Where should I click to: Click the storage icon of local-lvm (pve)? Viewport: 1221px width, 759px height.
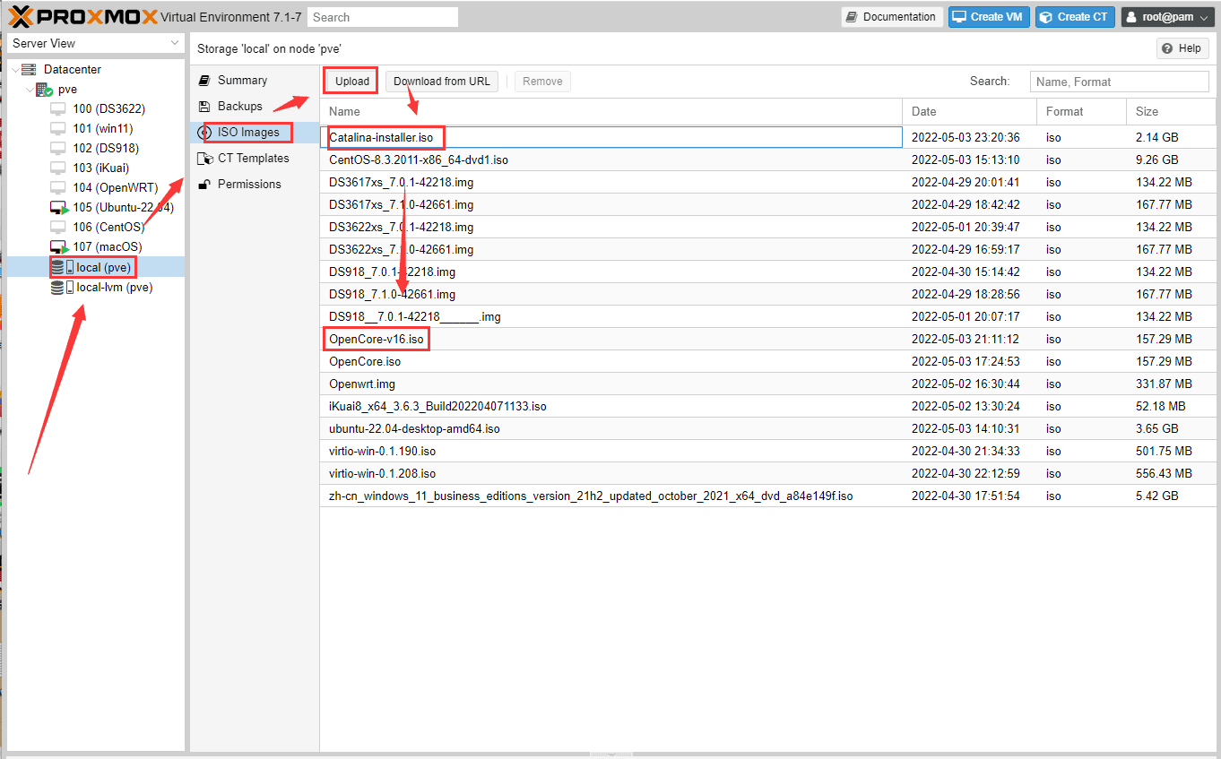[62, 288]
